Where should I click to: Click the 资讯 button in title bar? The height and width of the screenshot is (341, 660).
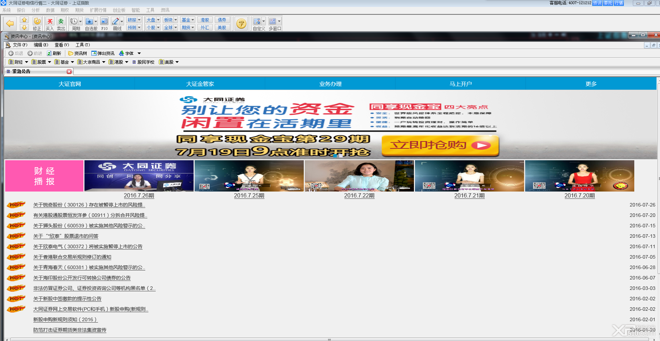[x=597, y=3]
